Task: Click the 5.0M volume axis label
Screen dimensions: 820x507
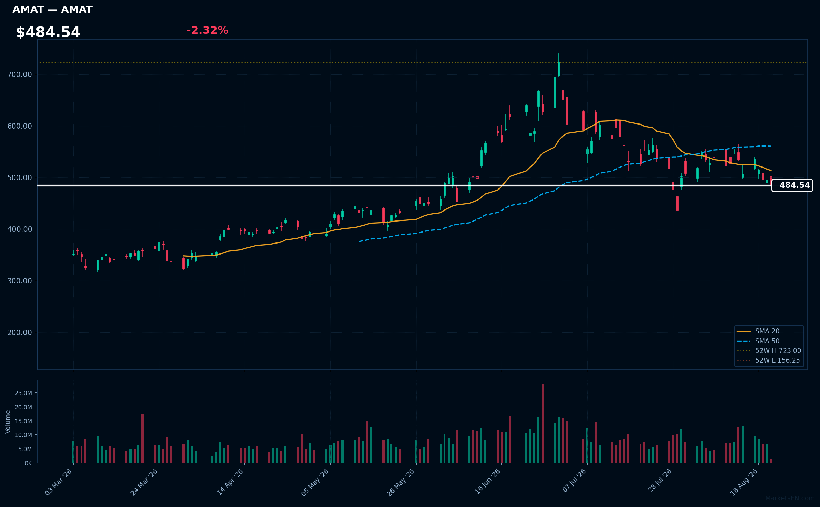Action: click(25, 449)
